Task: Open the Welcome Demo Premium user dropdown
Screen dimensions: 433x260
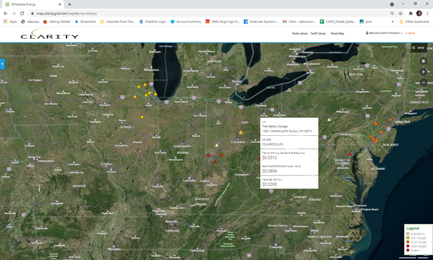Action: pos(384,33)
